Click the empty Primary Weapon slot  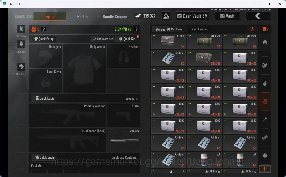68,115
